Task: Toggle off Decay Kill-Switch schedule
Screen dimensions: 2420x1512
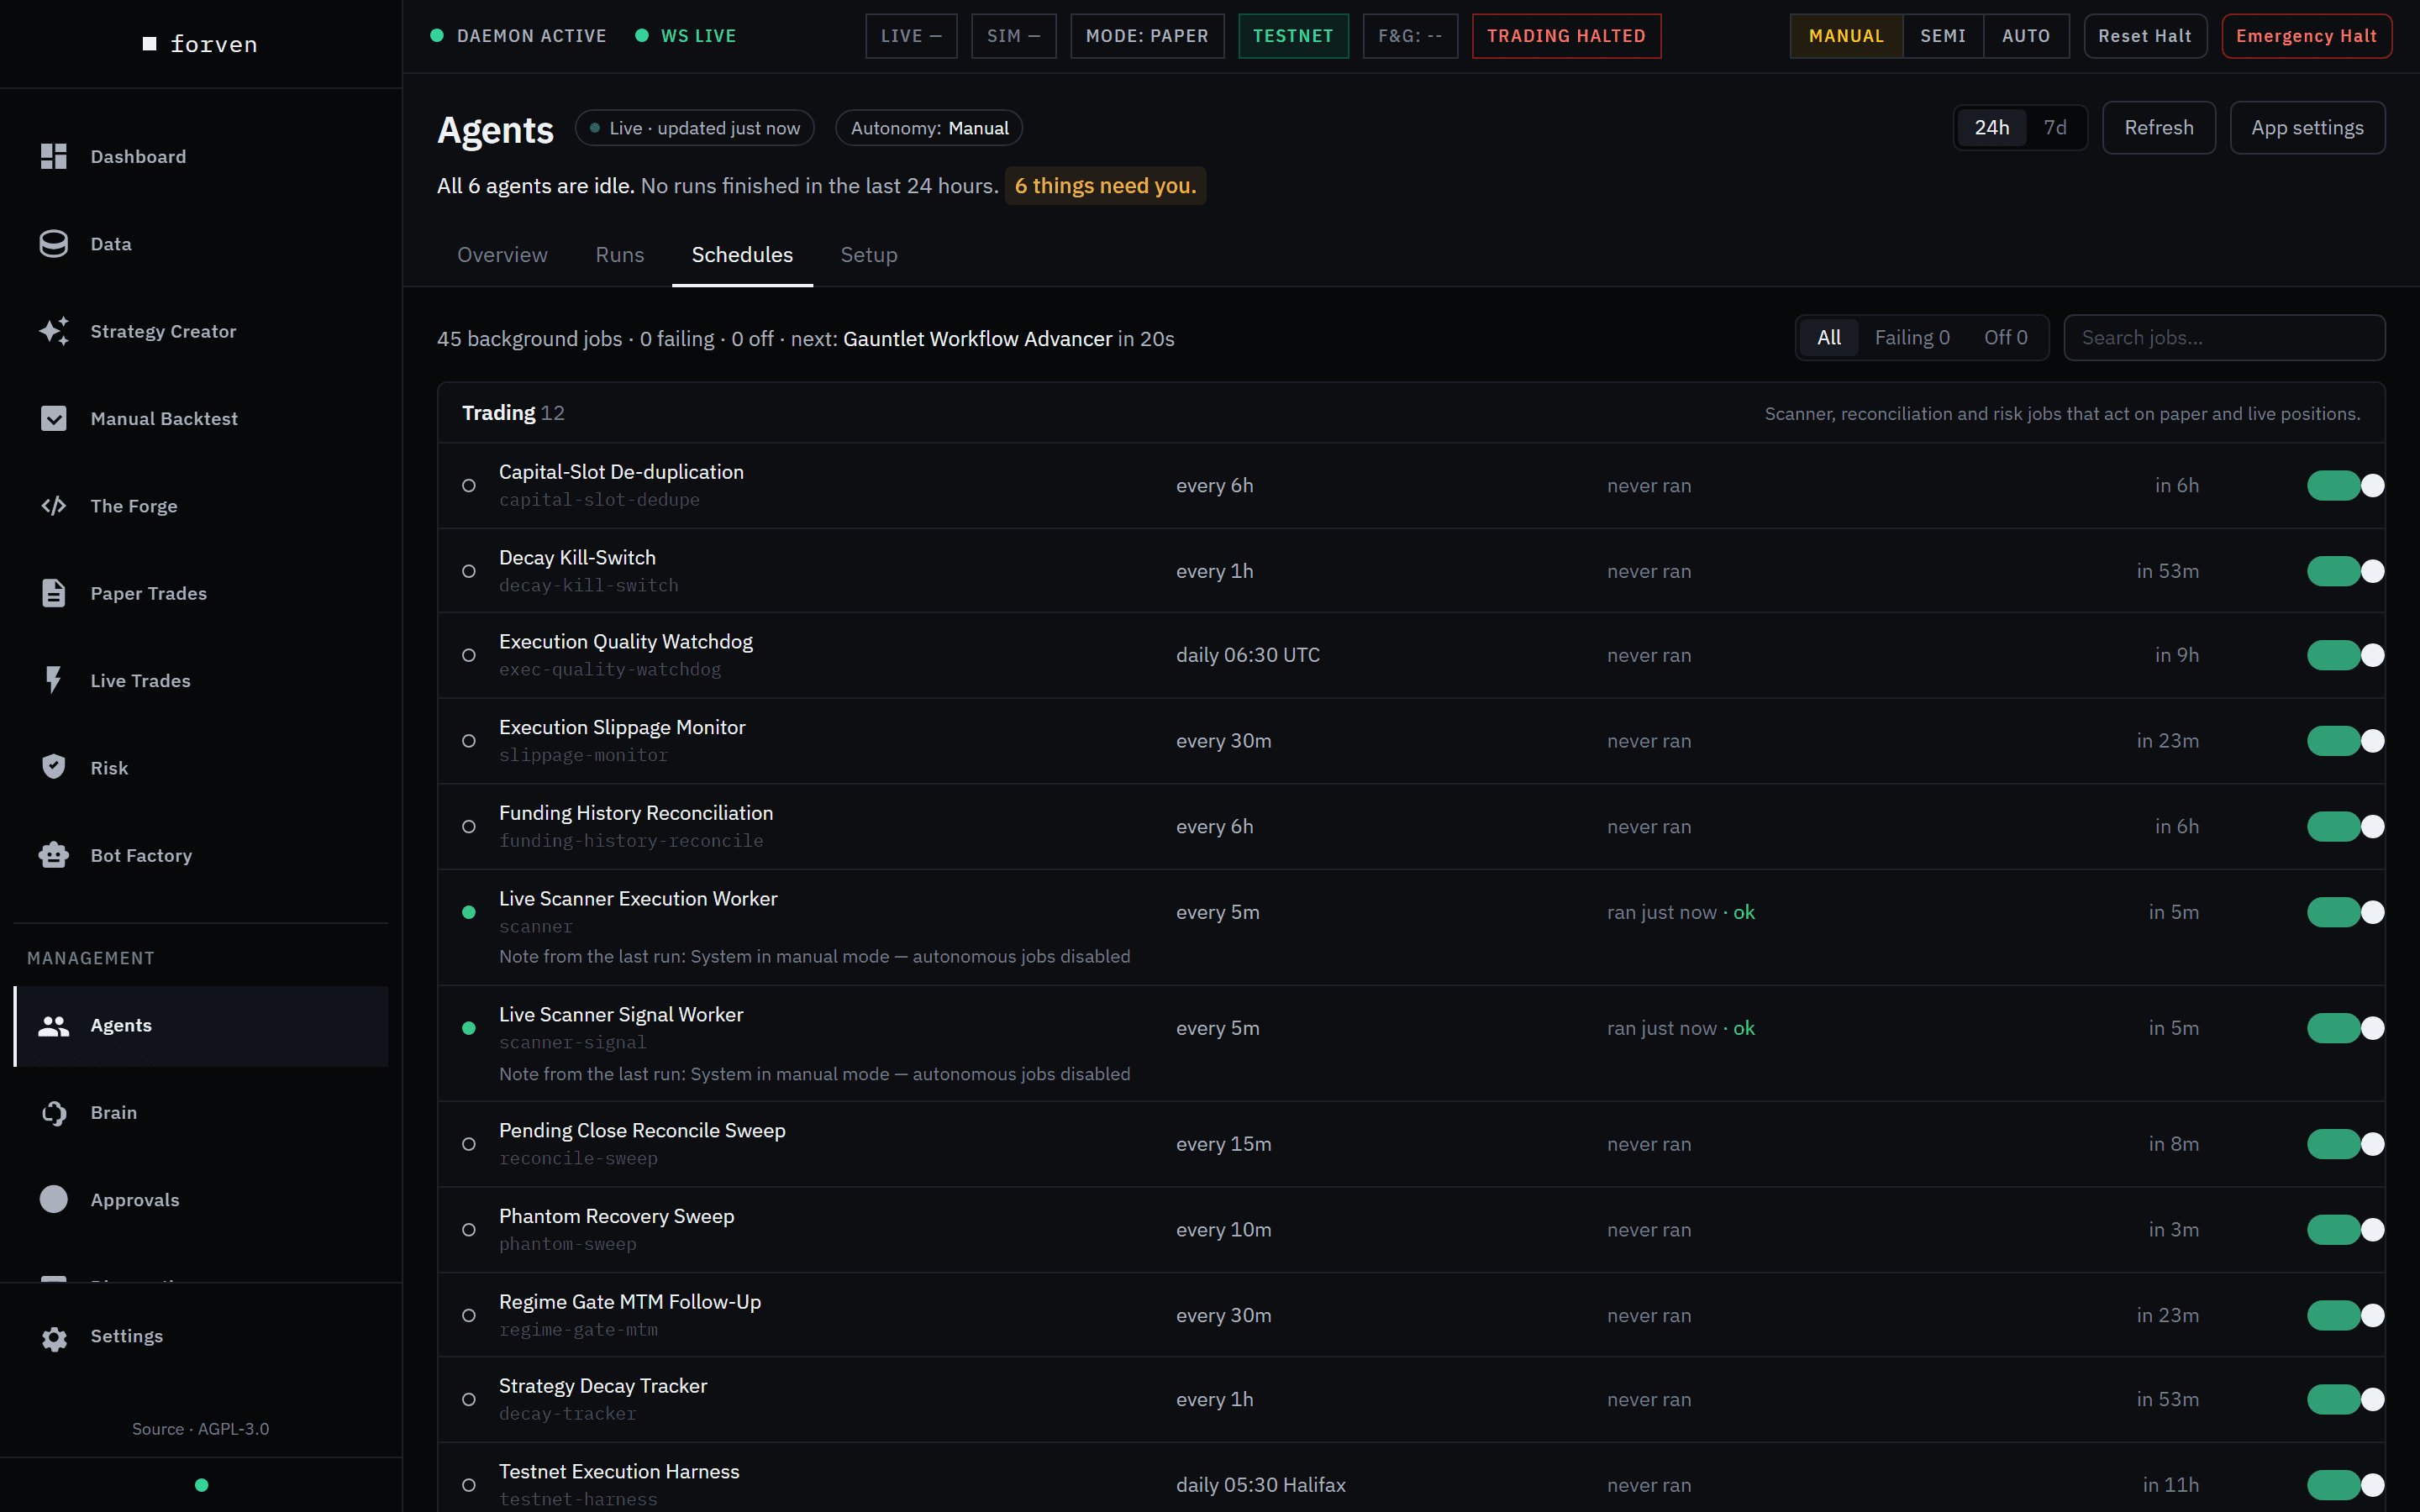Action: click(x=2346, y=571)
